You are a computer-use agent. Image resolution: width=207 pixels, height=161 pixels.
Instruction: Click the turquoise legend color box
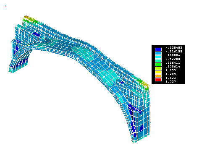[x=158, y=61]
